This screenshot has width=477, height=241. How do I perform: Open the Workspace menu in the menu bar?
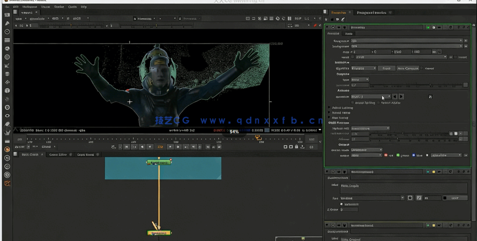pos(29,7)
